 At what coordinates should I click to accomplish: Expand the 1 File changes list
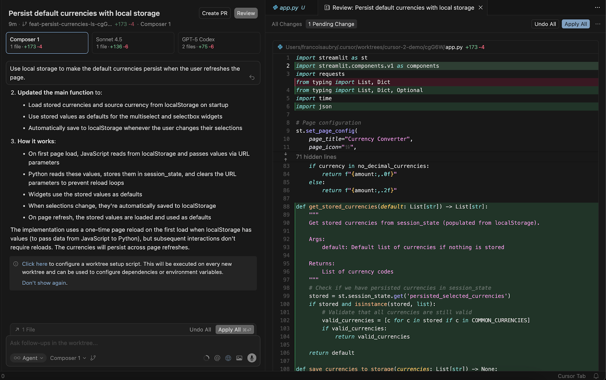coord(25,330)
